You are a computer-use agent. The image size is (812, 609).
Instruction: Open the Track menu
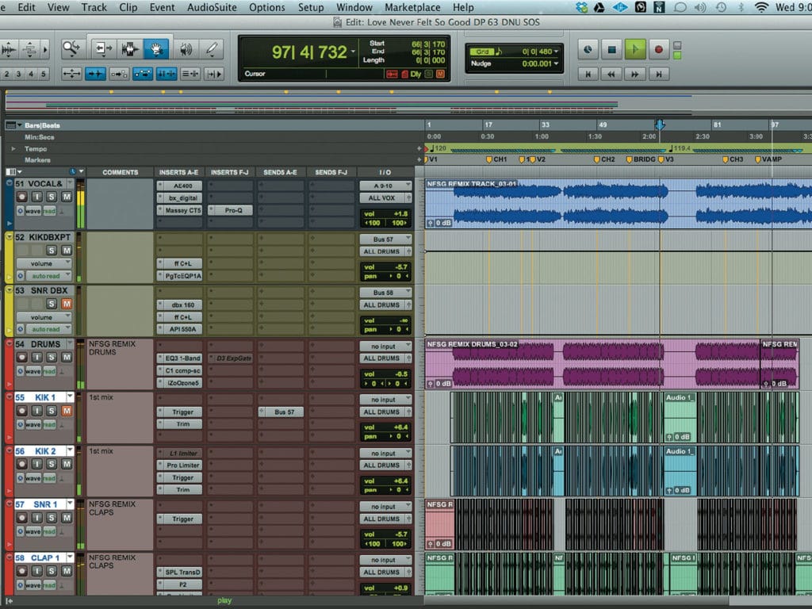tap(94, 7)
